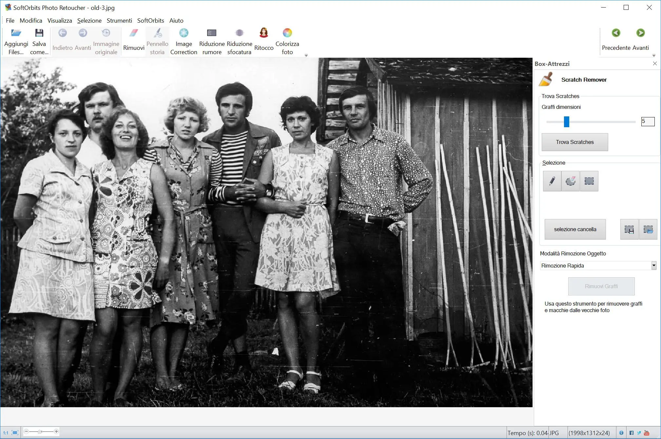Screen dimensions: 661x439
Task: Select the Riduzione rumore tool
Action: click(x=212, y=41)
